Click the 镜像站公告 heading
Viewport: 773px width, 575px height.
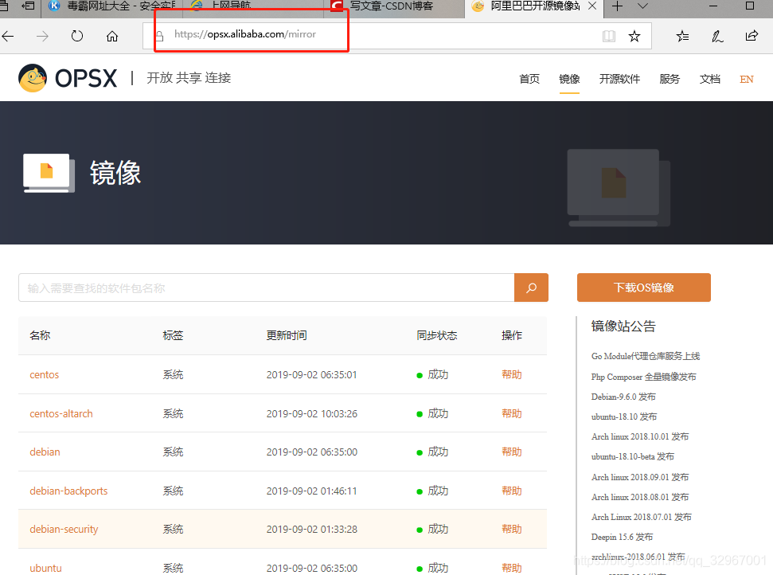623,326
